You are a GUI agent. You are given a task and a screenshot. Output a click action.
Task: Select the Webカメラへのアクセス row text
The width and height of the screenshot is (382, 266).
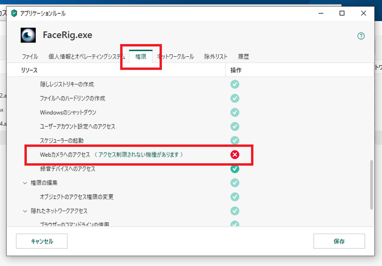point(65,155)
